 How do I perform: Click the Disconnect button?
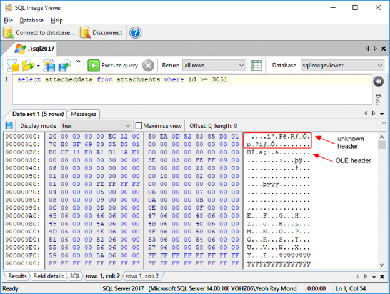pos(101,33)
